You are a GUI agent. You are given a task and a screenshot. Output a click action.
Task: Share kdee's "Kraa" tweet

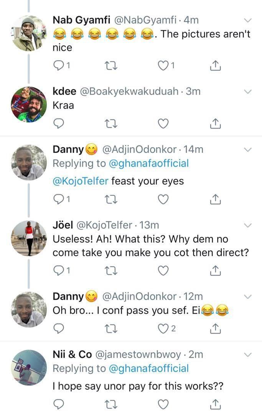(x=216, y=123)
